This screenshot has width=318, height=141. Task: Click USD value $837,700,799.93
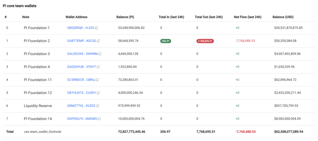[x=286, y=106]
